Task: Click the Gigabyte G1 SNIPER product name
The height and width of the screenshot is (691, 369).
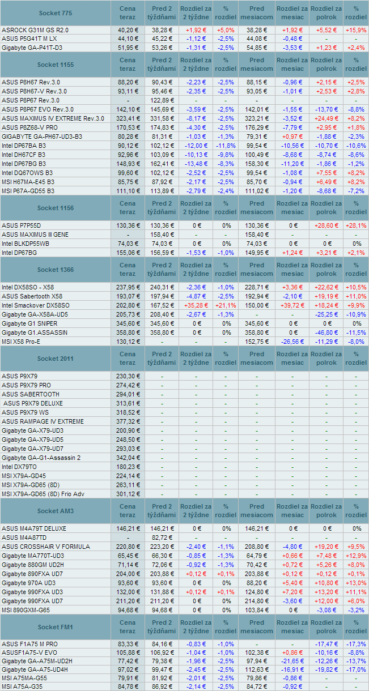Action: 29,323
